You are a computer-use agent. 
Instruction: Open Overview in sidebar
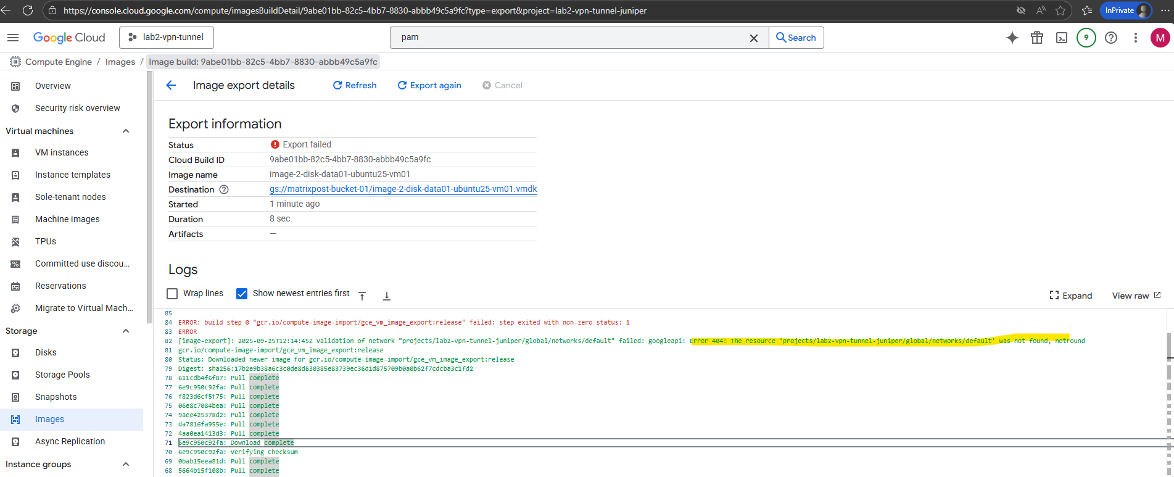tap(53, 86)
